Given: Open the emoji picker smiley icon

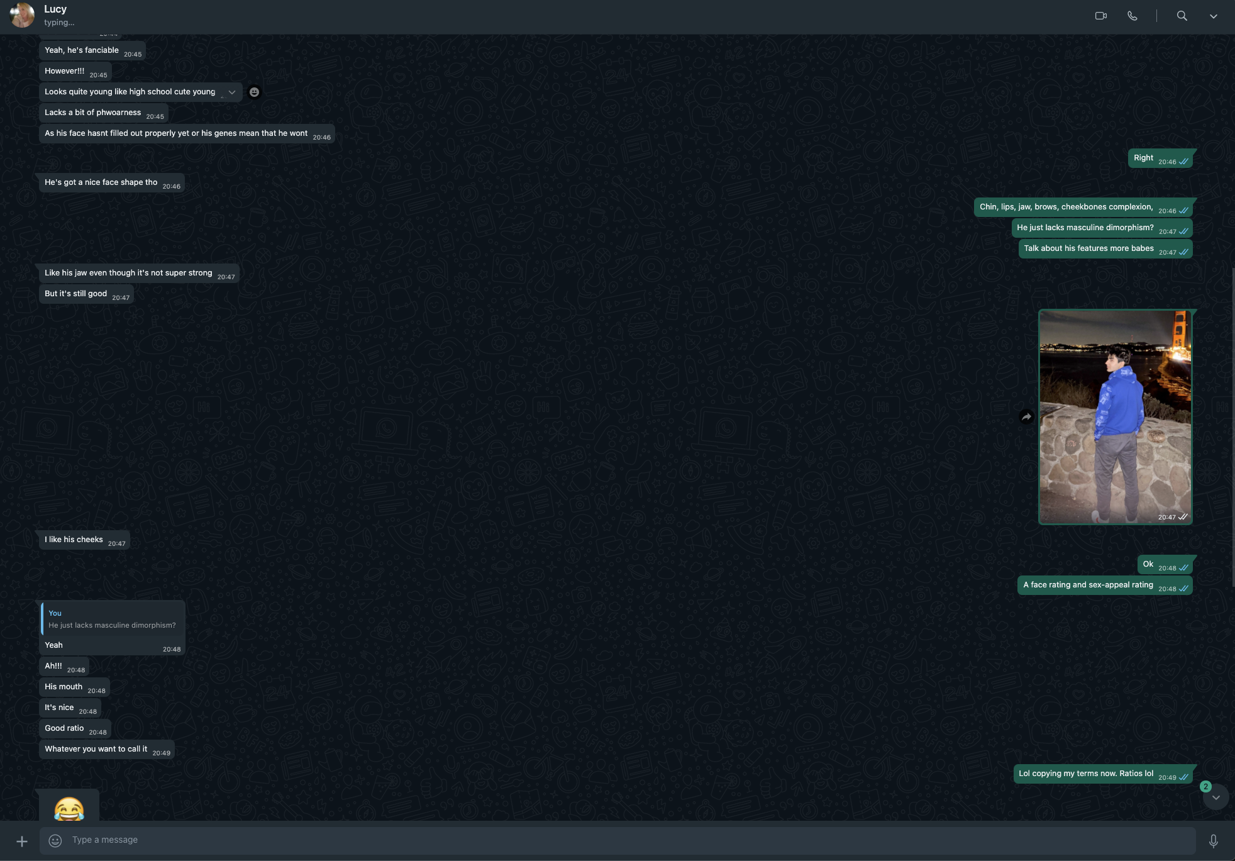Looking at the screenshot, I should click(55, 840).
